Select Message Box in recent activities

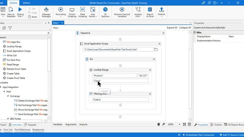click(13, 42)
